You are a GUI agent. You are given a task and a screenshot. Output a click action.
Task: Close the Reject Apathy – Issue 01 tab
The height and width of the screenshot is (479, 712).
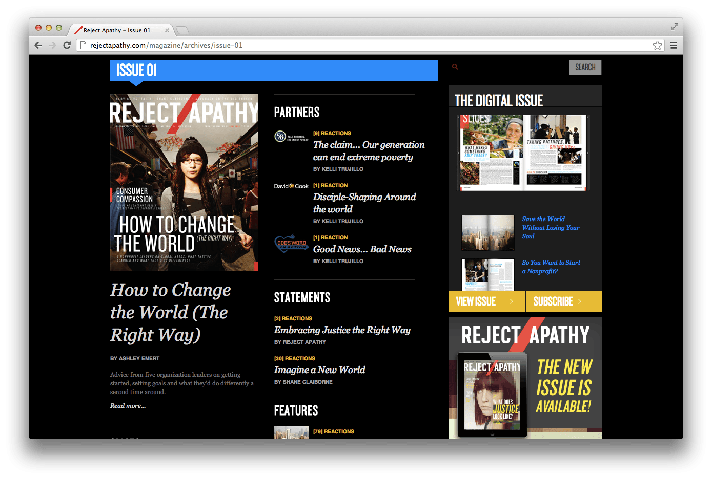[x=167, y=30]
